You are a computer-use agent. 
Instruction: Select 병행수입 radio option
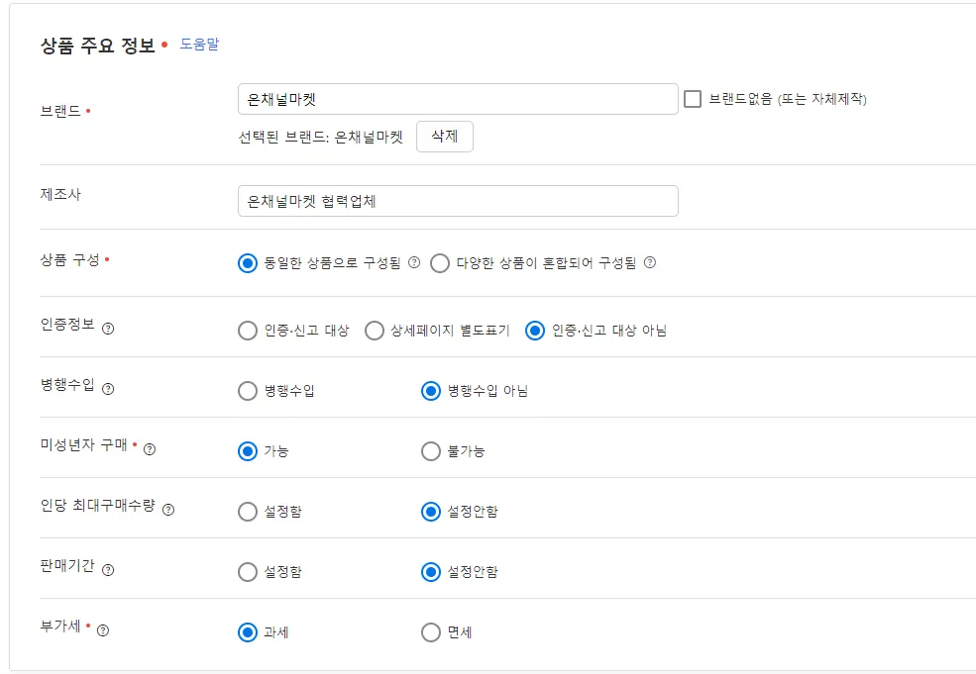pyautogui.click(x=248, y=391)
